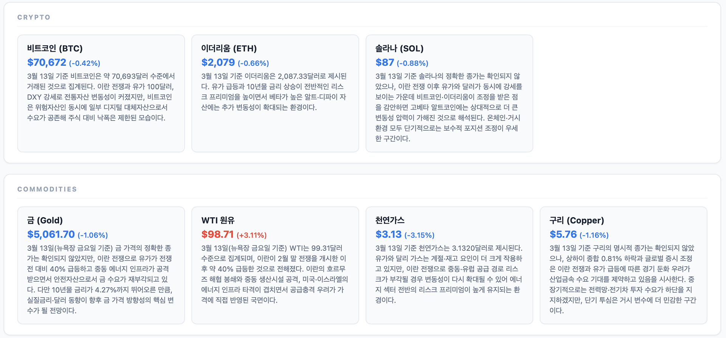Click the $2,079 Ethereum price
The height and width of the screenshot is (338, 726).
[218, 62]
